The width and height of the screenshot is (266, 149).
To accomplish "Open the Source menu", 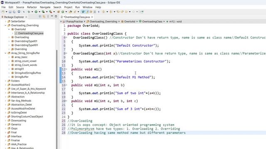I will [x=20, y=7].
